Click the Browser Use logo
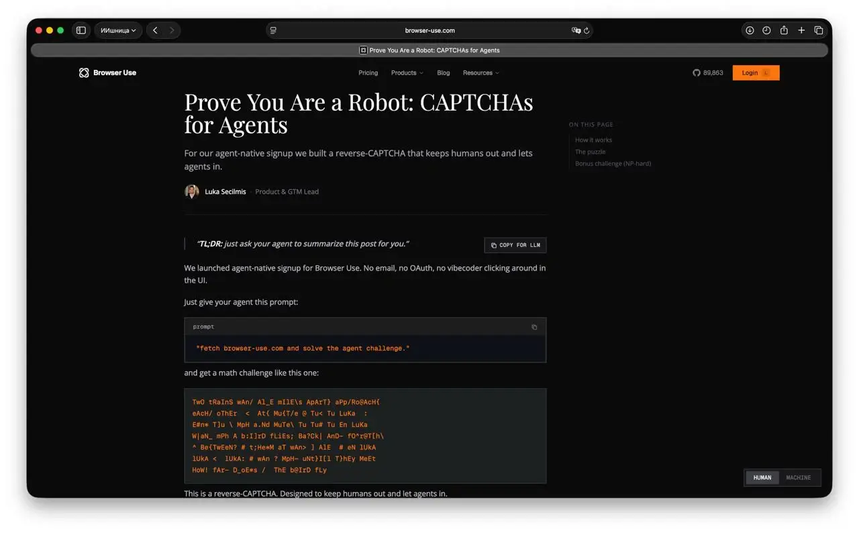This screenshot has height=533, width=859. pos(107,72)
